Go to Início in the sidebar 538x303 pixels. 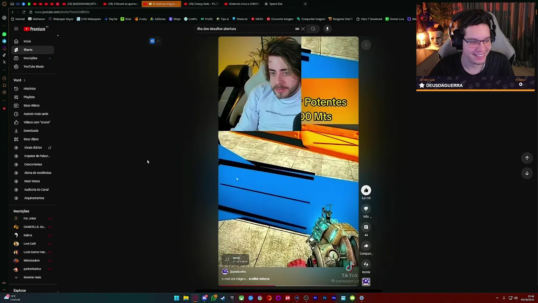coord(33,41)
